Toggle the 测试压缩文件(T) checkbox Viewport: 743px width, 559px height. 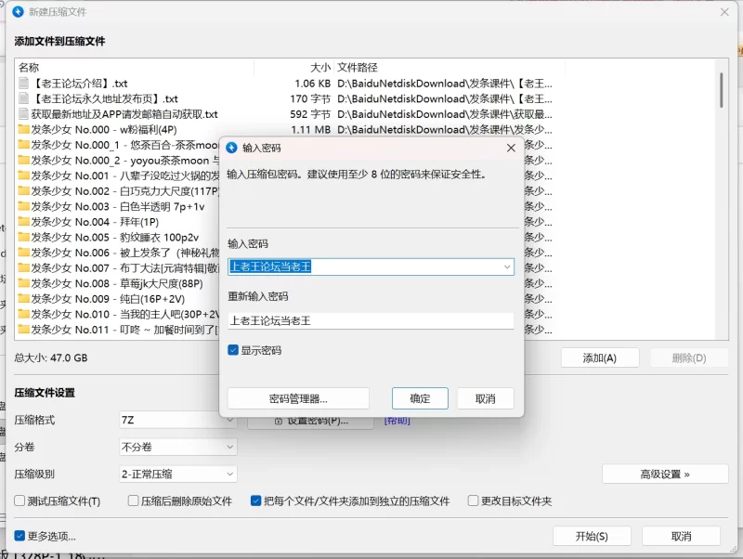coord(20,501)
